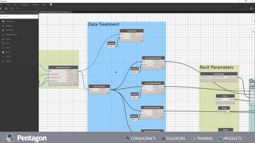Click the undo toolbar icon
Screen dimensions: 255x143
pos(17,8)
